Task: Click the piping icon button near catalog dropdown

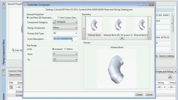Action: tap(170, 77)
